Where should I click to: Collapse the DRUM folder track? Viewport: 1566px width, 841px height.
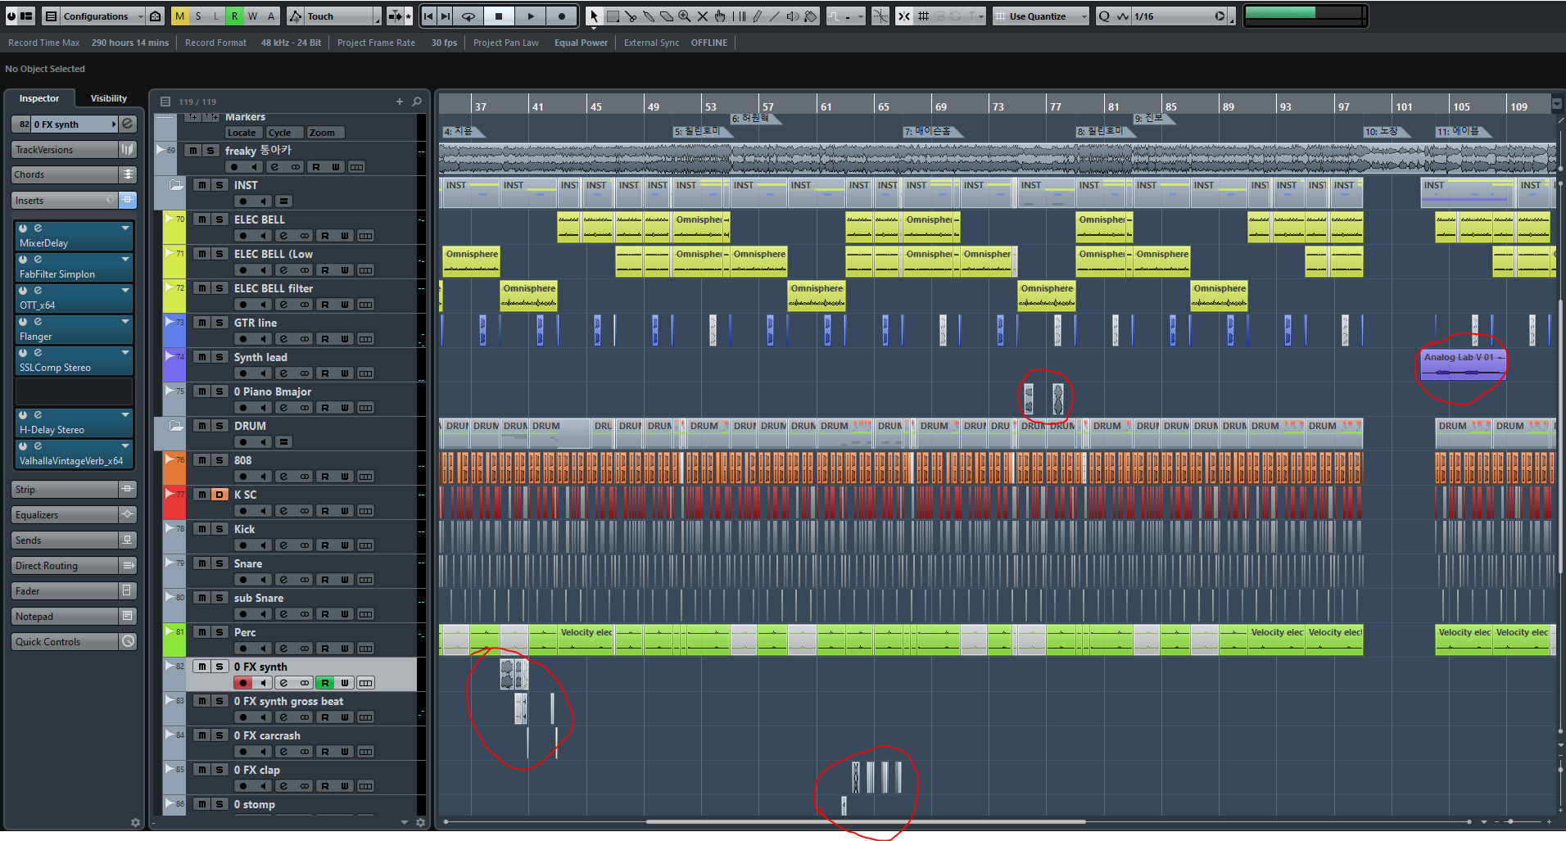tap(176, 426)
